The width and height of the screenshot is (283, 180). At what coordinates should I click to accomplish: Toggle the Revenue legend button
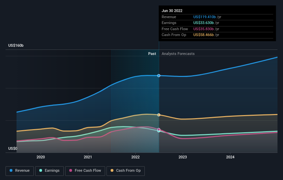[20, 171]
